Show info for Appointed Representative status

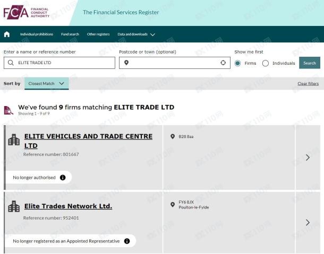(x=127, y=241)
